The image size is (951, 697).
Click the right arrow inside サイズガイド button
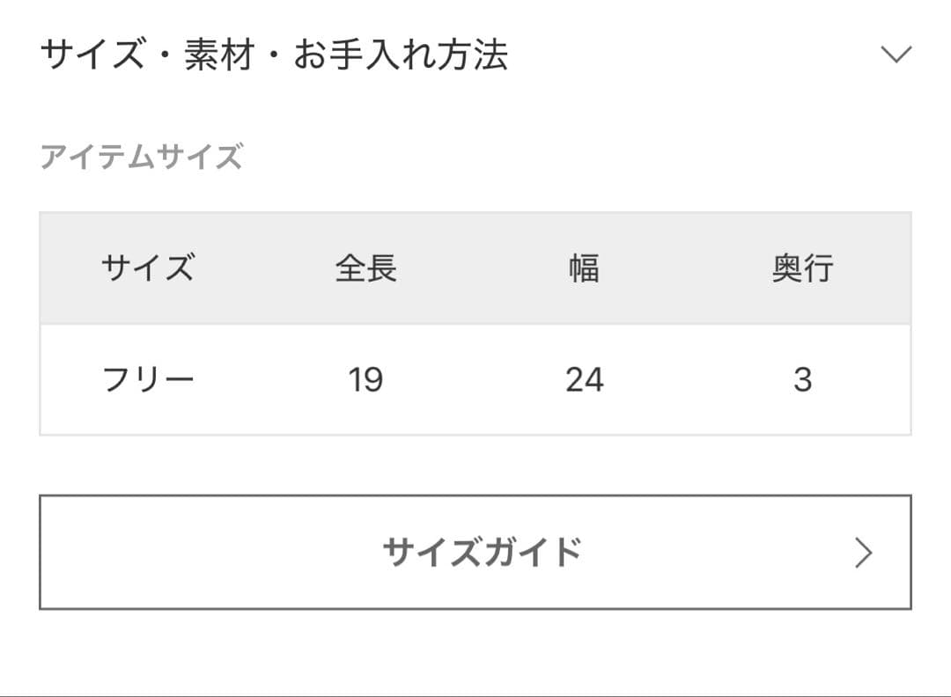864,553
